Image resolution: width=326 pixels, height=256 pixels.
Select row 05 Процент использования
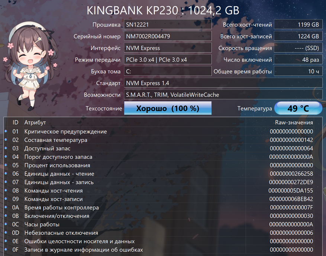pos(163,165)
